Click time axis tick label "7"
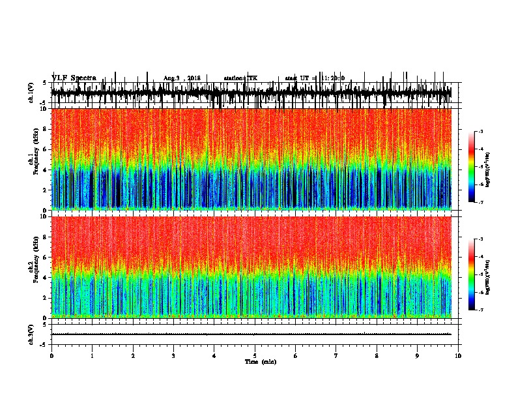Screen dimensions: 516x399 [336, 356]
